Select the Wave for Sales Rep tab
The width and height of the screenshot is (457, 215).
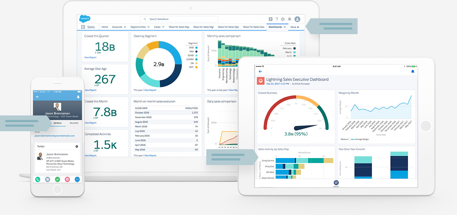pos(179,27)
